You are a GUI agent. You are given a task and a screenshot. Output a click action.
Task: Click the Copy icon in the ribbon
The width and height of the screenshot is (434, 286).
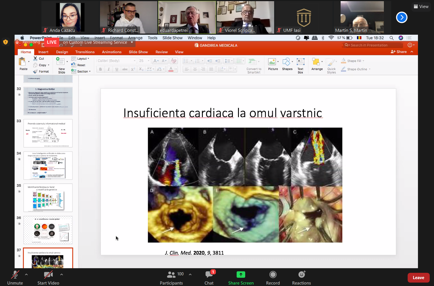[35, 65]
